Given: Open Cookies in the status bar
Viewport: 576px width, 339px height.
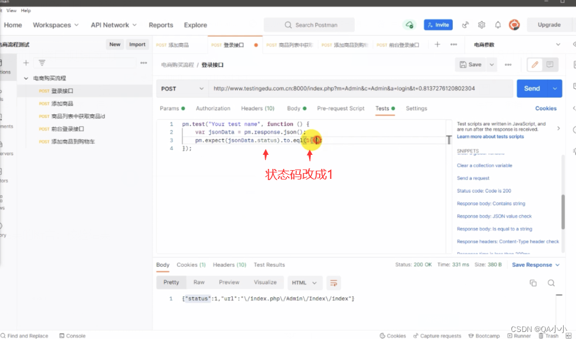Looking at the screenshot, I should [392, 335].
